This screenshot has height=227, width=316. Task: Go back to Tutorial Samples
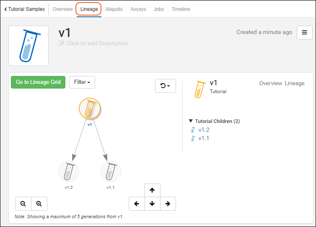pos(24,9)
